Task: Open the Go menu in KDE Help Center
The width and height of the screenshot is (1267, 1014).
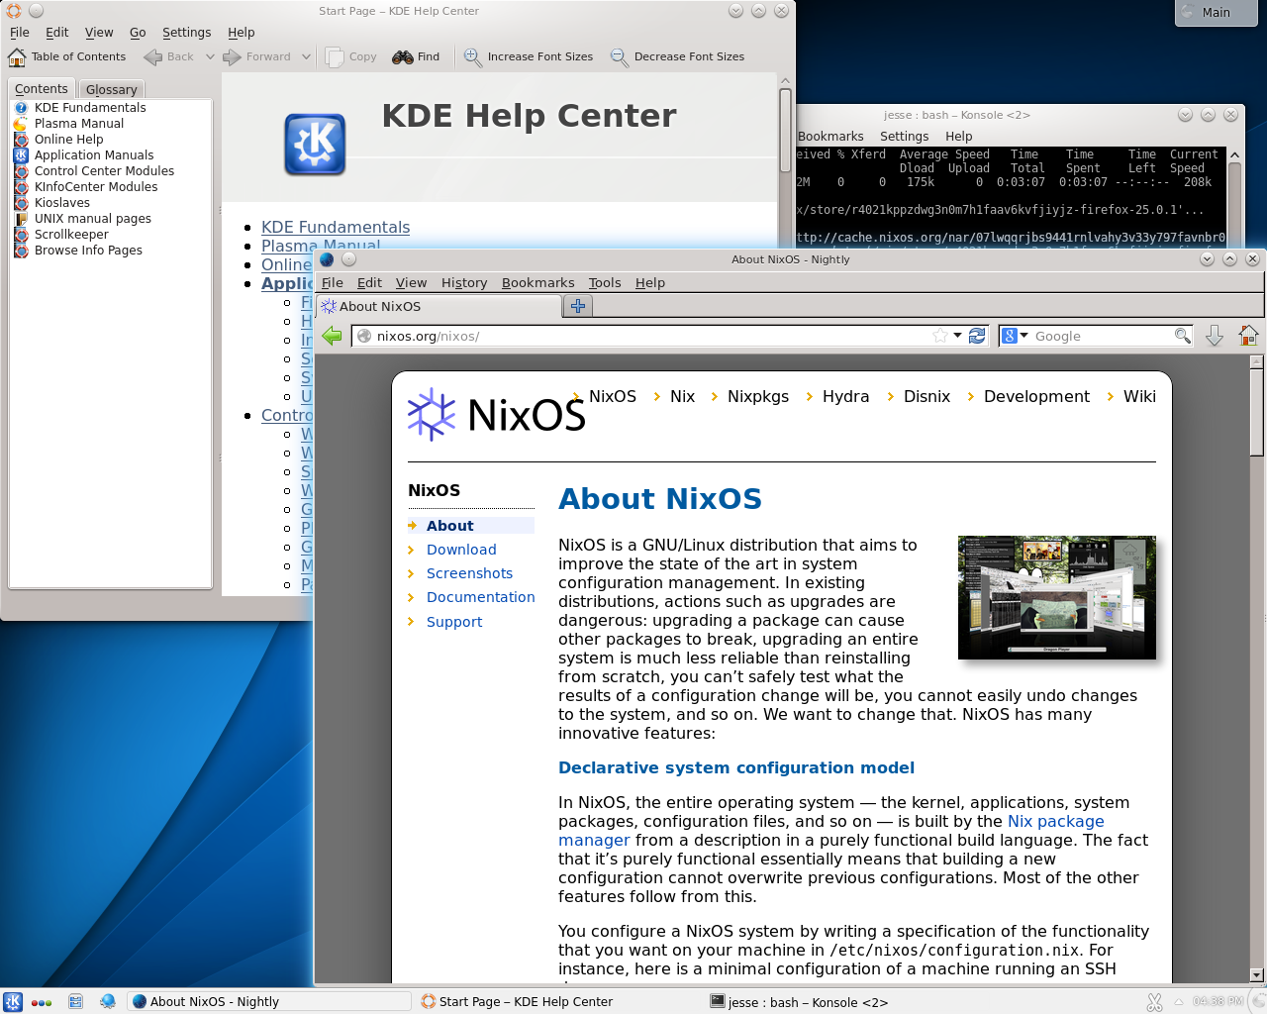Action: [138, 32]
